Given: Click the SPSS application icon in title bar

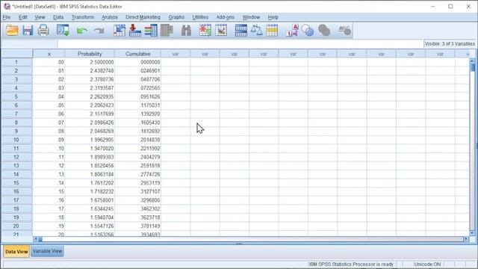Looking at the screenshot, I should point(7,6).
